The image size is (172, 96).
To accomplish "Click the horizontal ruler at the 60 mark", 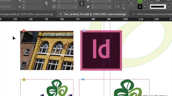I will tap(62, 19).
